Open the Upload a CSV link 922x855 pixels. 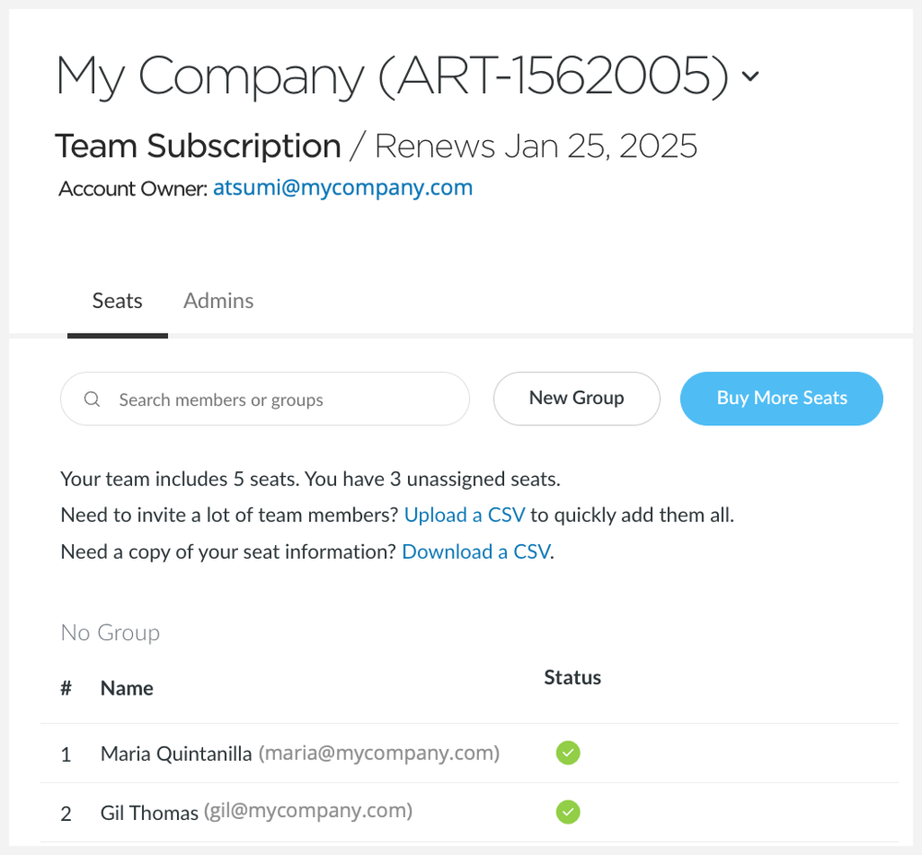(x=464, y=516)
